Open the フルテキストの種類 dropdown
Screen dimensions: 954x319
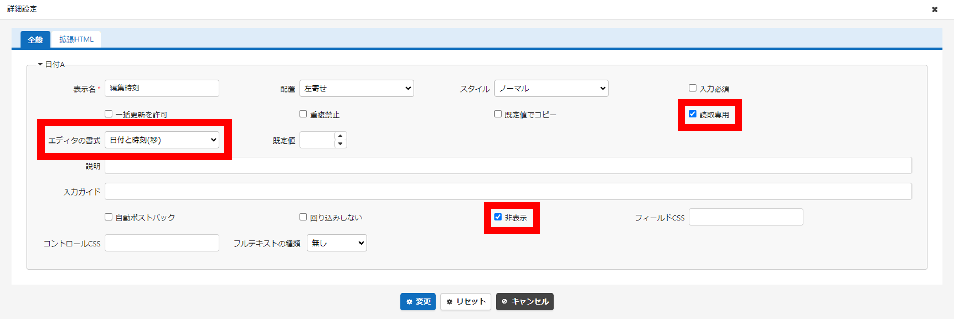coord(337,243)
